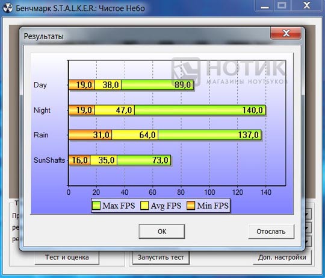
Task: Click the SunShafts minimum value 16,0
Action: [x=80, y=160]
